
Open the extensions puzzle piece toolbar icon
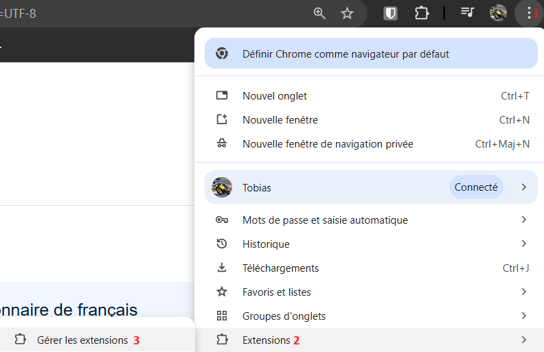(422, 14)
